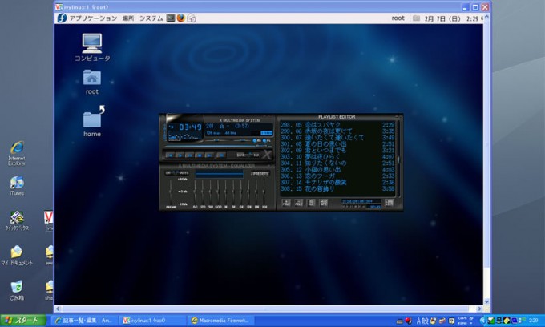Screen dimensions: 545x327
Task: Click the equalizer PREAMP slider
Action: coord(171,192)
